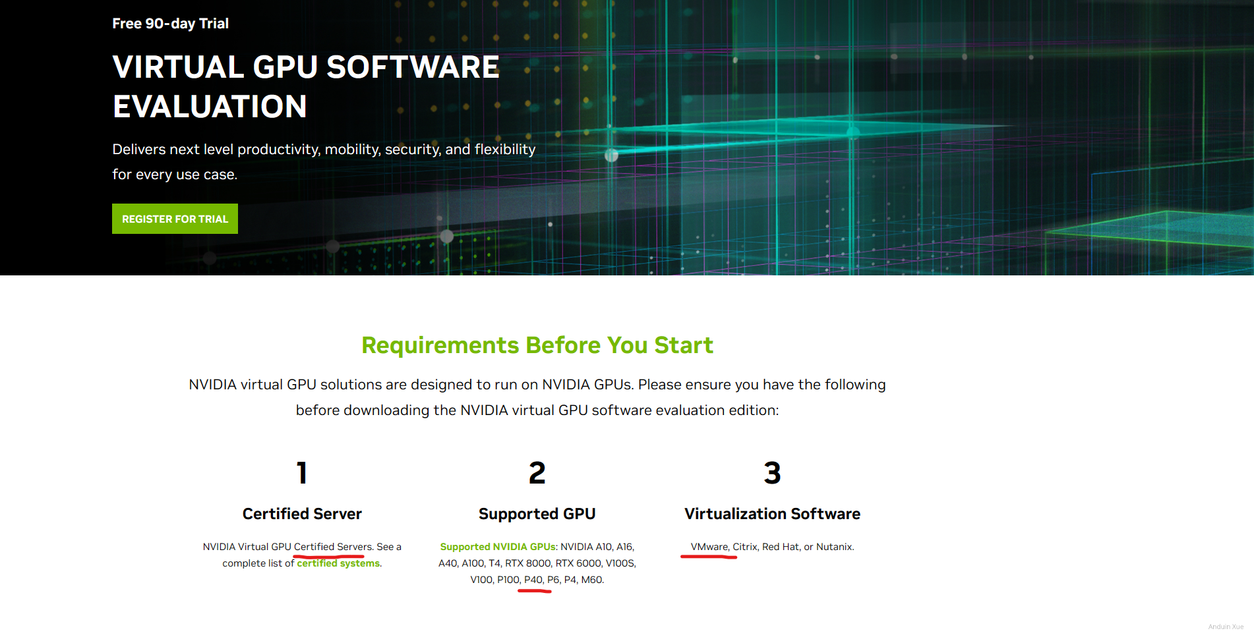This screenshot has height=641, width=1254.
Task: Open the "Supported NVIDIA GPUs" link
Action: click(x=498, y=547)
